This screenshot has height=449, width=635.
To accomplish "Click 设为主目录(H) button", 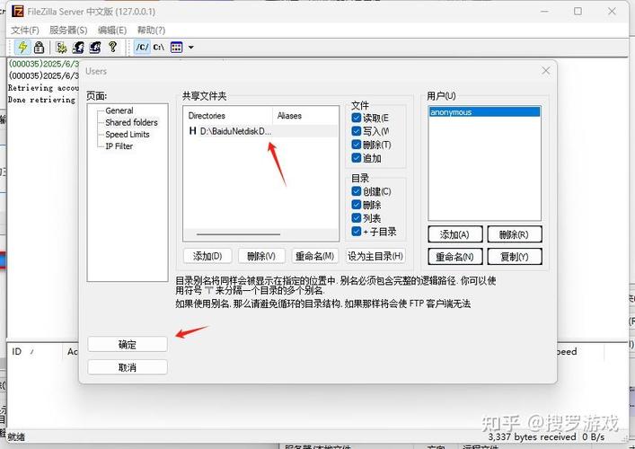I will 375,256.
